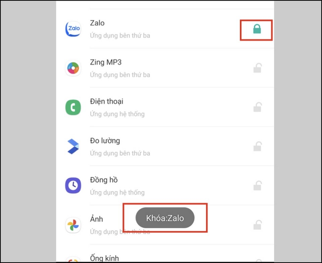The width and height of the screenshot is (322, 263).
Task: Tap the Khóa:Zalo toast message
Action: coord(165,218)
